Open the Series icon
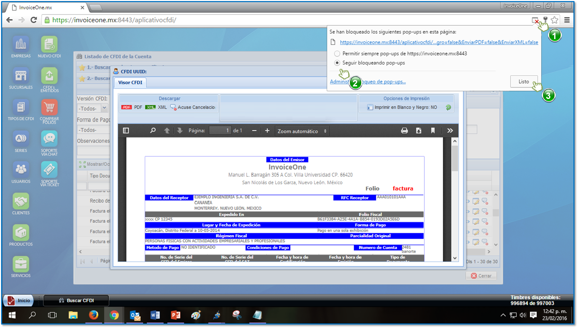Image resolution: width=578 pixels, height=328 pixels. pyautogui.click(x=21, y=141)
